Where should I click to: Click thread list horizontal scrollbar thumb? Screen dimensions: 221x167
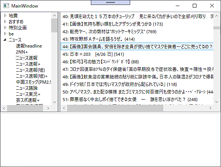[115, 108]
